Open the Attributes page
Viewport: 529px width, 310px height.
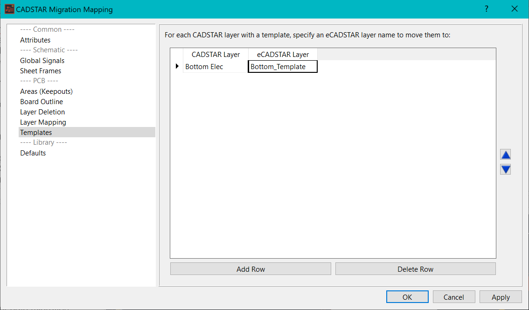click(x=35, y=40)
